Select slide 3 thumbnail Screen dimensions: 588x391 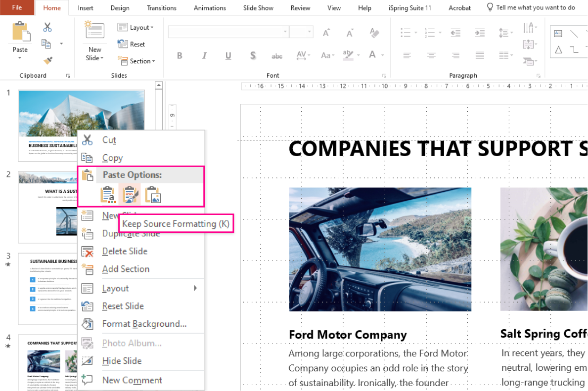47,289
